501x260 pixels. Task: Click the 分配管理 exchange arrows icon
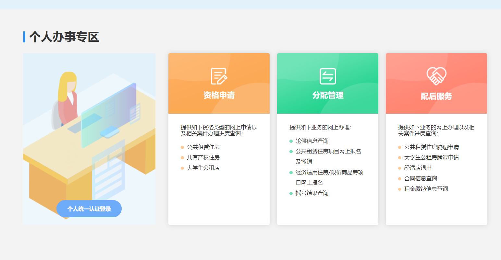[328, 76]
